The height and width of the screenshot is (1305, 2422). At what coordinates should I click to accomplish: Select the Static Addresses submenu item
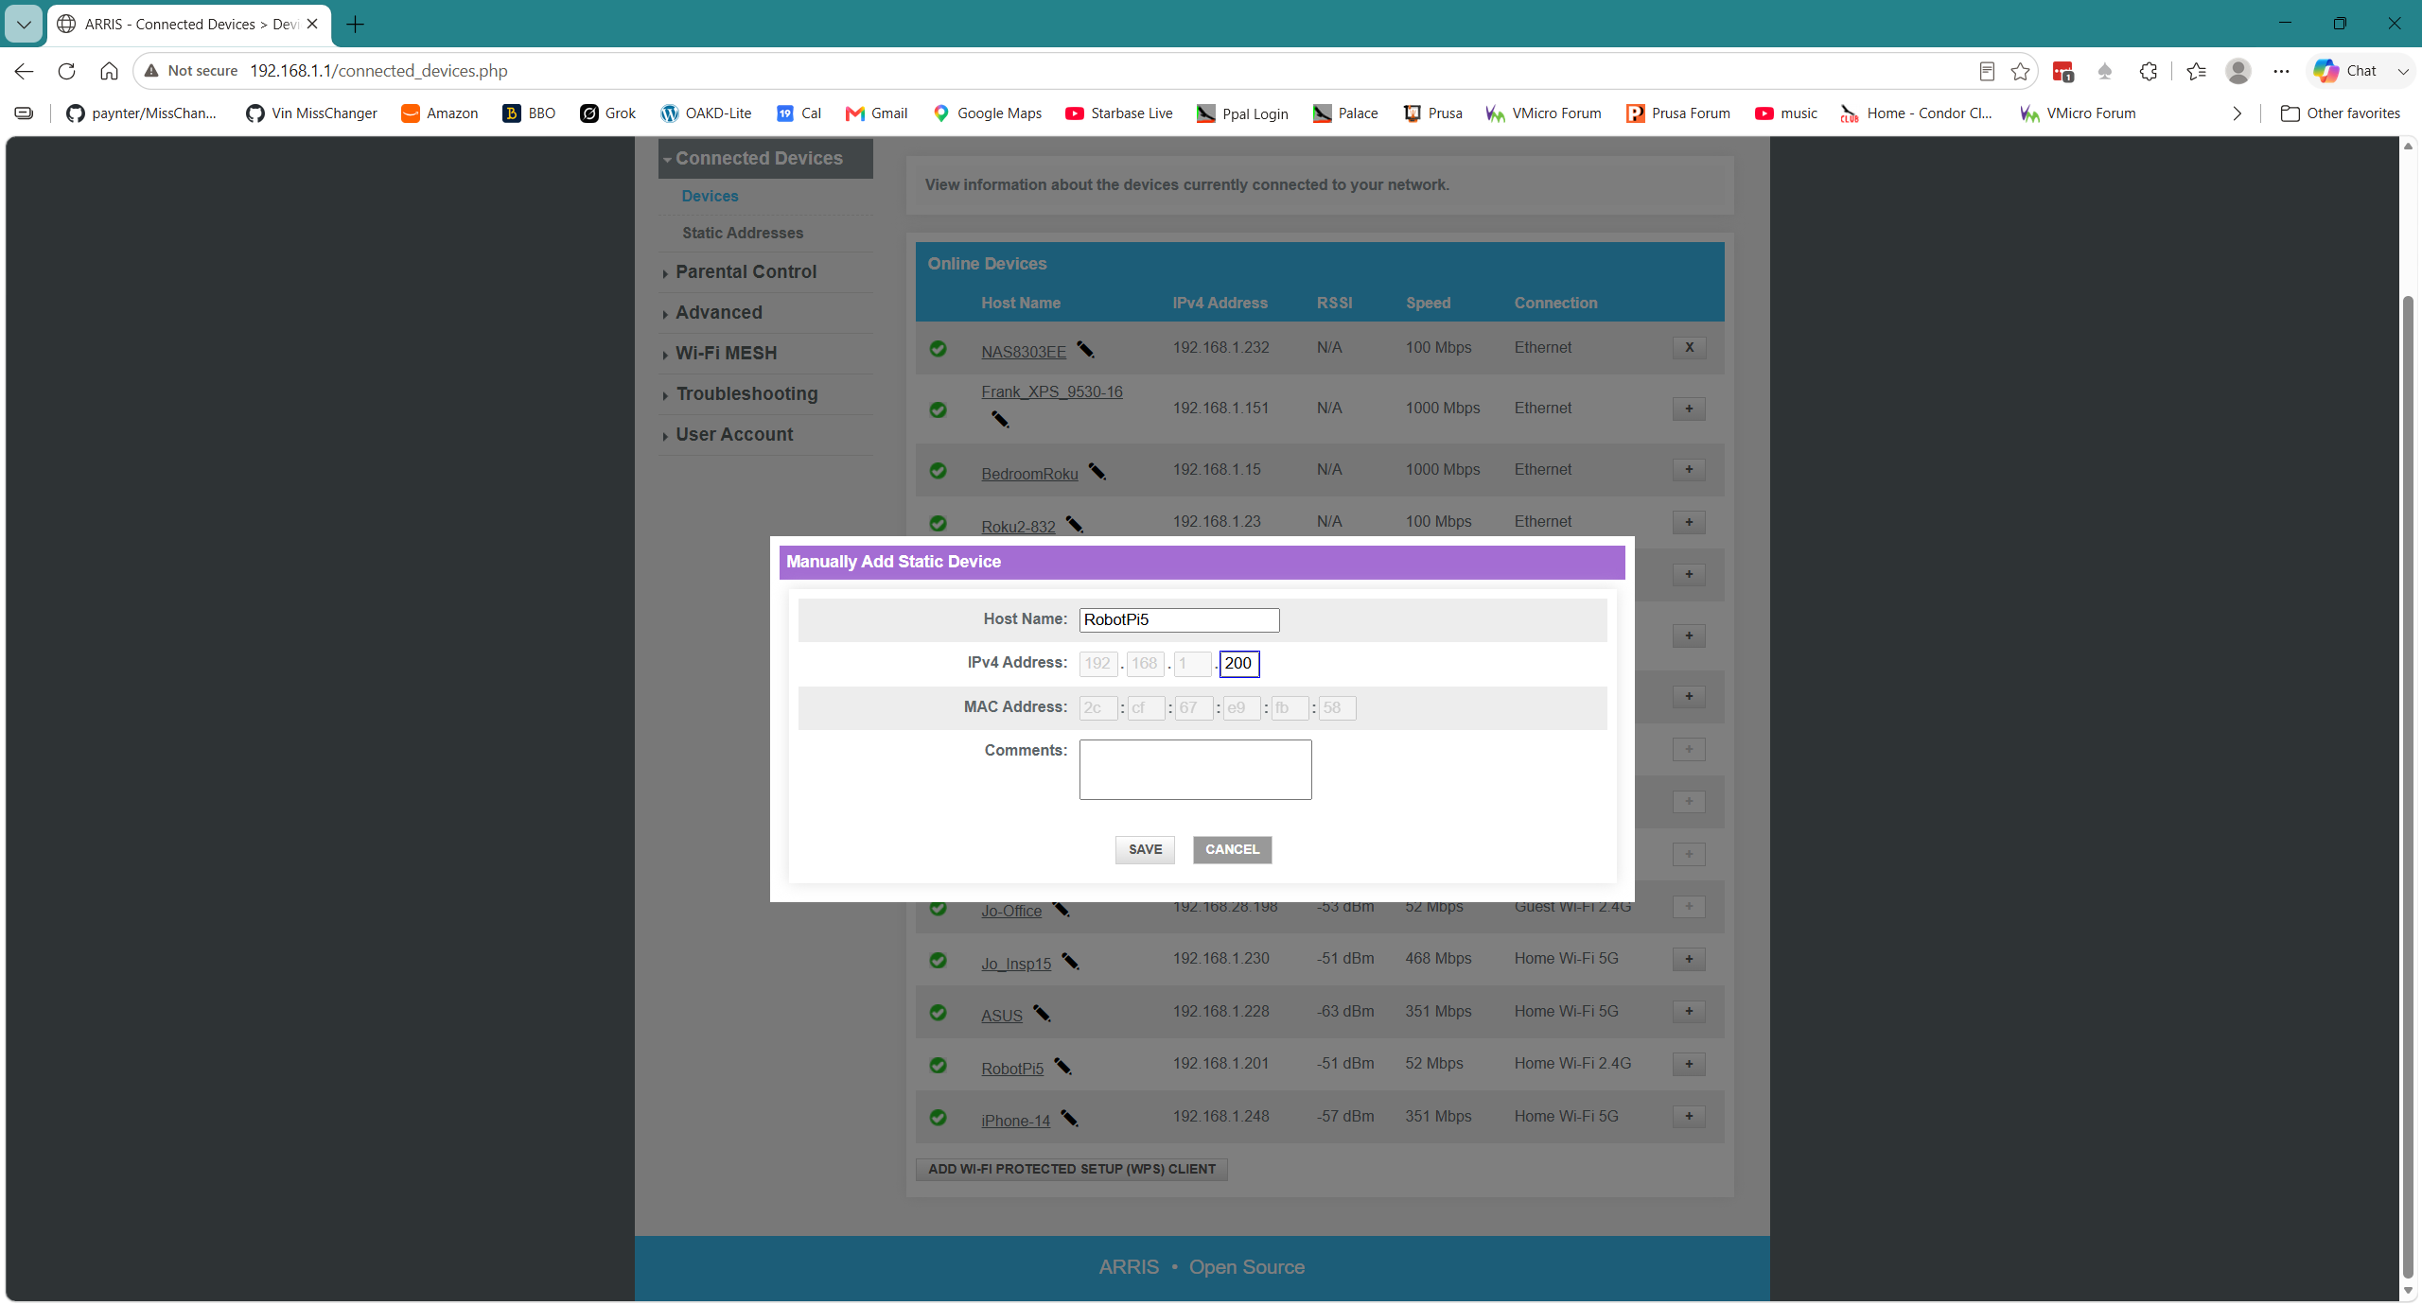click(743, 233)
